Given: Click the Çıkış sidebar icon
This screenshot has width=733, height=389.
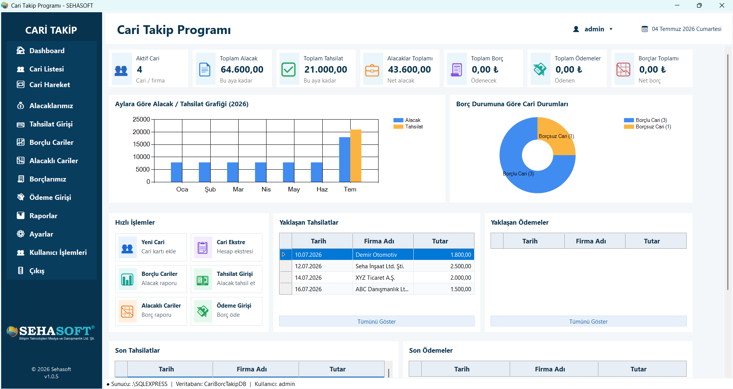Looking at the screenshot, I should point(21,271).
